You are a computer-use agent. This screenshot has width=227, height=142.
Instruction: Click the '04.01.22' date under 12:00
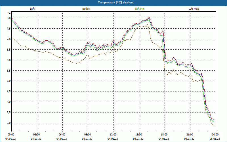(113, 139)
